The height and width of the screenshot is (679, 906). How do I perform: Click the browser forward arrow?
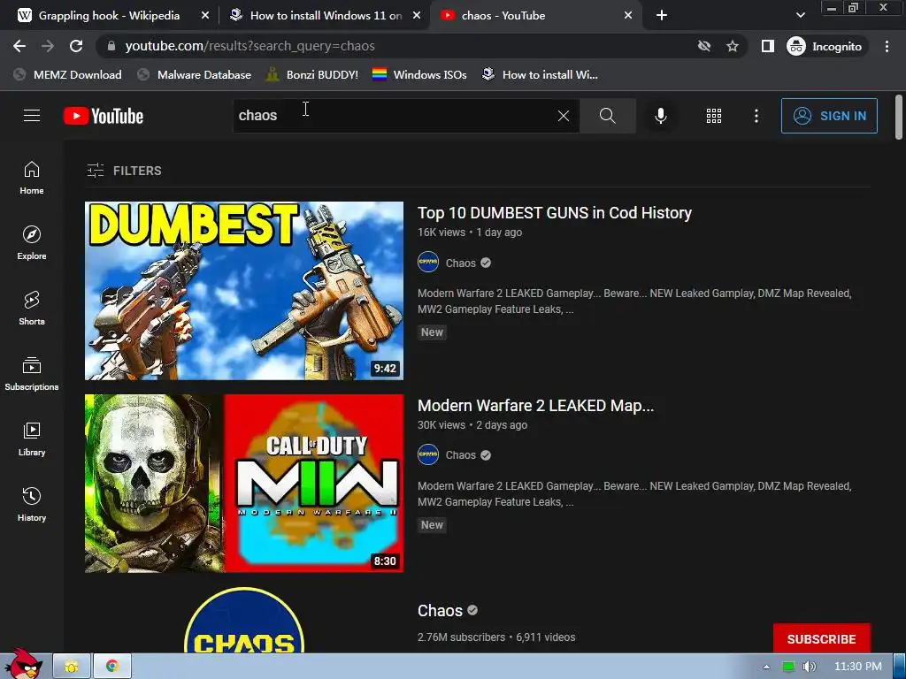pyautogui.click(x=48, y=46)
